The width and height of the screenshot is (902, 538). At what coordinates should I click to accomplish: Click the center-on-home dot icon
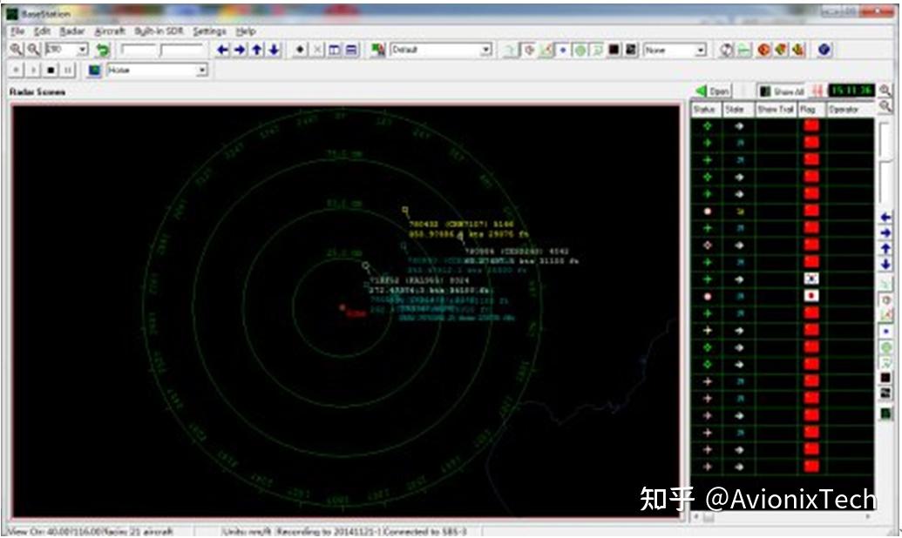point(302,49)
